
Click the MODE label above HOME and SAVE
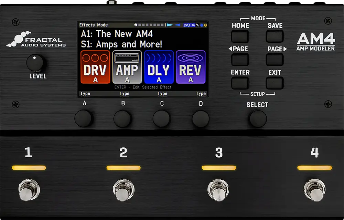(x=258, y=19)
